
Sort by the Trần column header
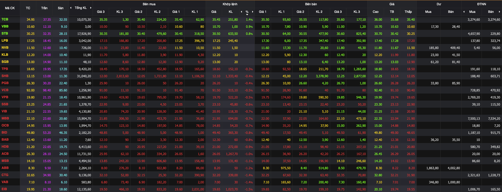pos(44,8)
